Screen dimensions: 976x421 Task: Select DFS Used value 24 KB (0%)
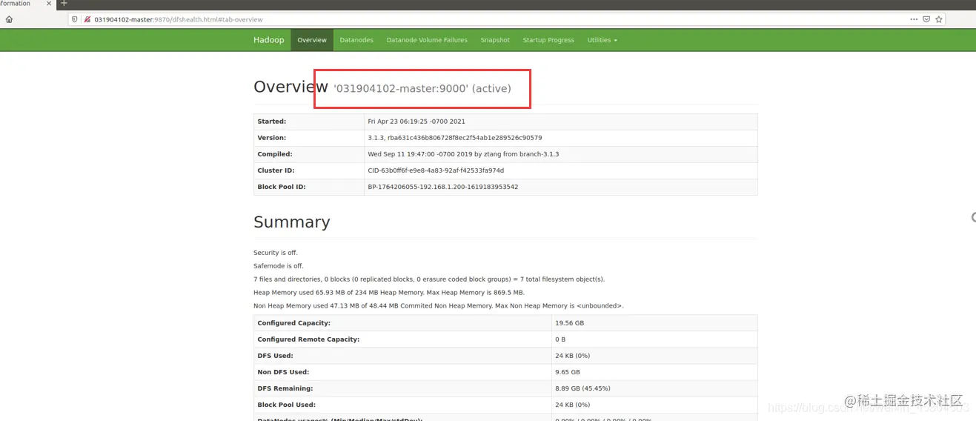pos(573,356)
